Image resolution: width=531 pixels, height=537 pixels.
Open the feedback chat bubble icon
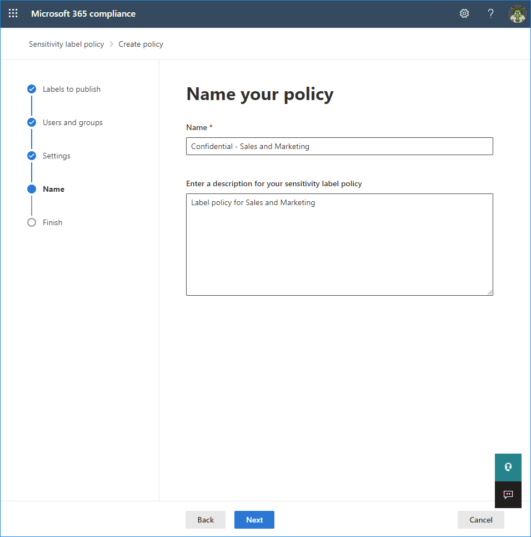tap(508, 495)
